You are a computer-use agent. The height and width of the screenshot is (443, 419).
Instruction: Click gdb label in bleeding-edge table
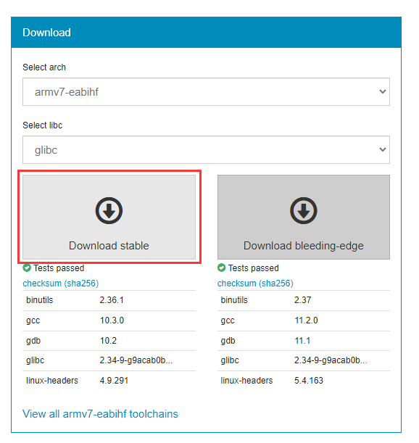tap(228, 341)
